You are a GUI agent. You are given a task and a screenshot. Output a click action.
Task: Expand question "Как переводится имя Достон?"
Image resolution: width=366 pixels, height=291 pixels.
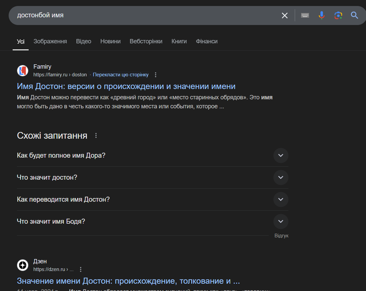pos(280,199)
